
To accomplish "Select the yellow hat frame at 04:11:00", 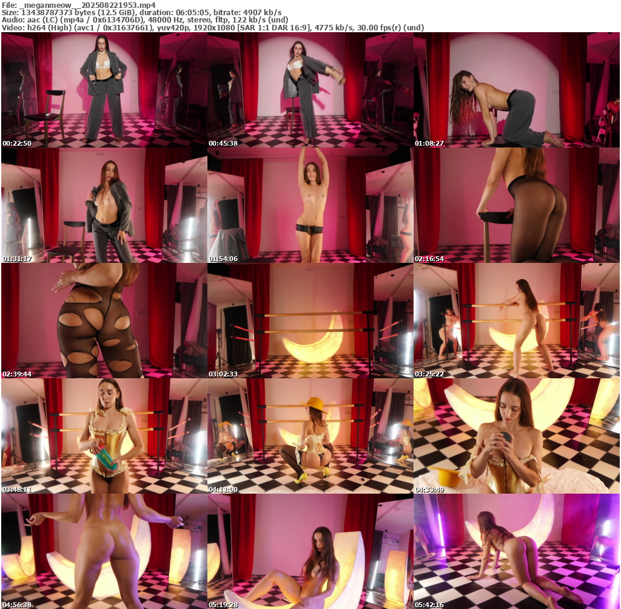I will click(310, 436).
